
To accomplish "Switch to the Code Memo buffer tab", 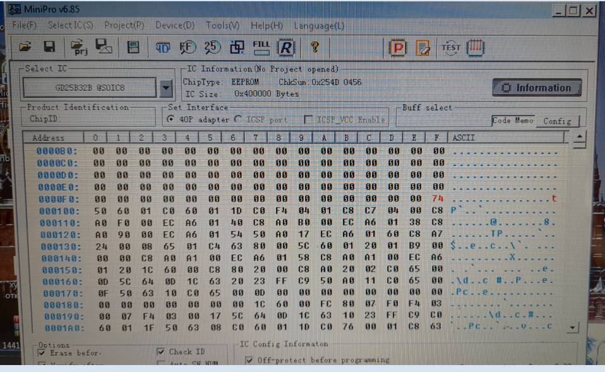I will pyautogui.click(x=513, y=121).
